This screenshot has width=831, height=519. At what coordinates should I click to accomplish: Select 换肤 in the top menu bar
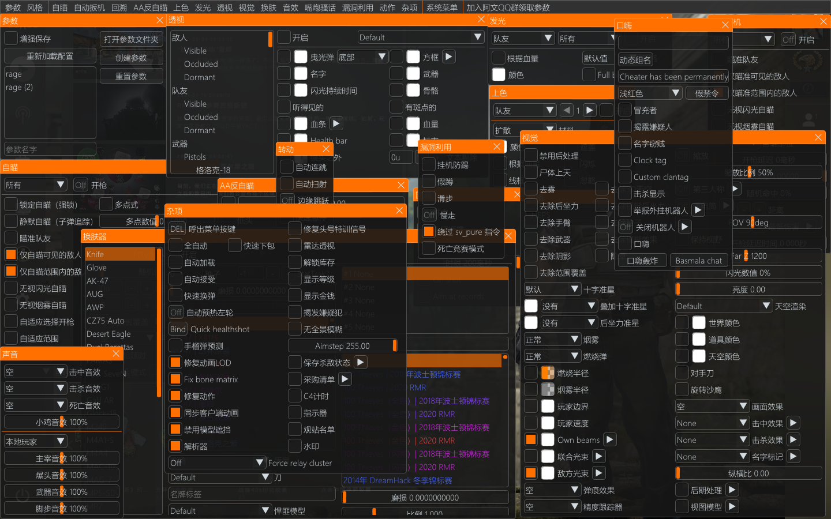(x=268, y=7)
